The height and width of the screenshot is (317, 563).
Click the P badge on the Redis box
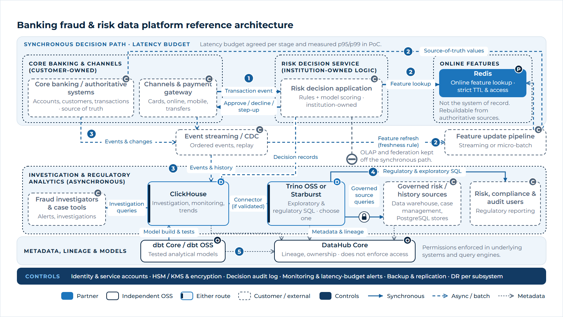click(518, 69)
